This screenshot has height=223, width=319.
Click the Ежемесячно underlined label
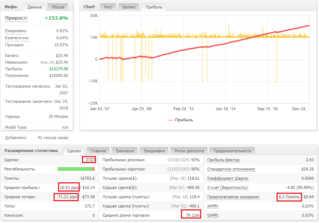click(x=17, y=38)
